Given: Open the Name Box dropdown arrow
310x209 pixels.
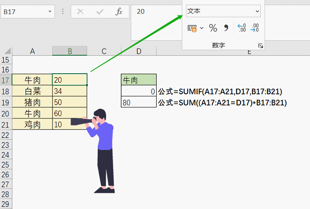Looking at the screenshot, I should coord(50,12).
